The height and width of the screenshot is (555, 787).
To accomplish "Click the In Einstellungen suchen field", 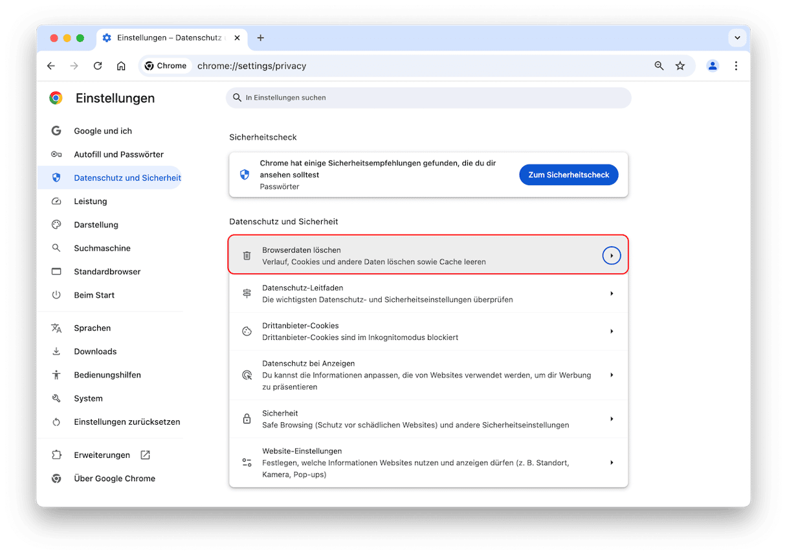I will tap(428, 98).
